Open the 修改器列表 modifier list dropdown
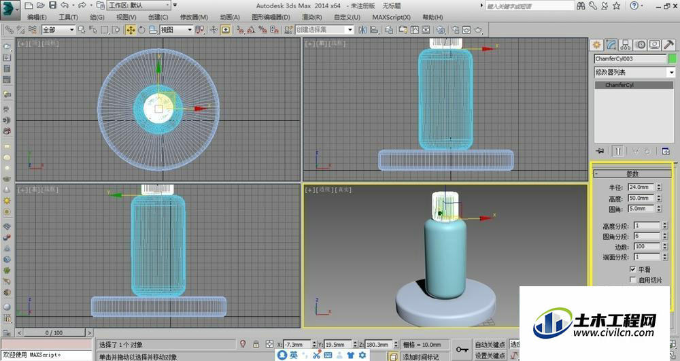 (635, 72)
